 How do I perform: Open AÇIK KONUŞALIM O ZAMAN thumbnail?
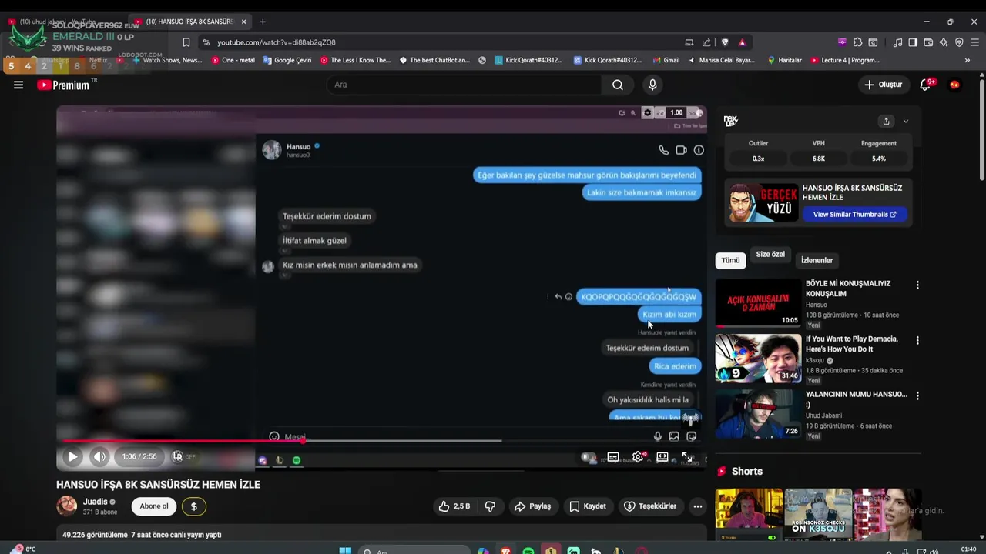(x=758, y=303)
